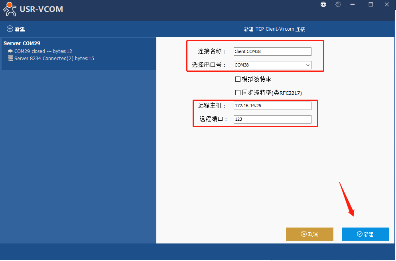Tick the 同步波特率 (类RFC2217) checkbox
The height and width of the screenshot is (261, 396).
238,93
